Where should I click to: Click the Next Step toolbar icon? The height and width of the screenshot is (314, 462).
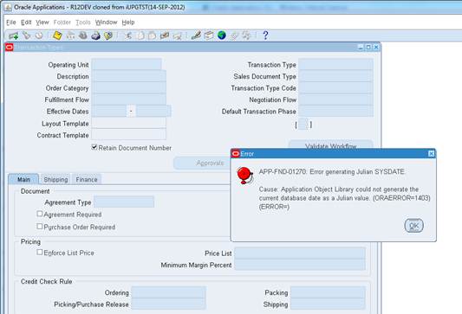(x=70, y=35)
